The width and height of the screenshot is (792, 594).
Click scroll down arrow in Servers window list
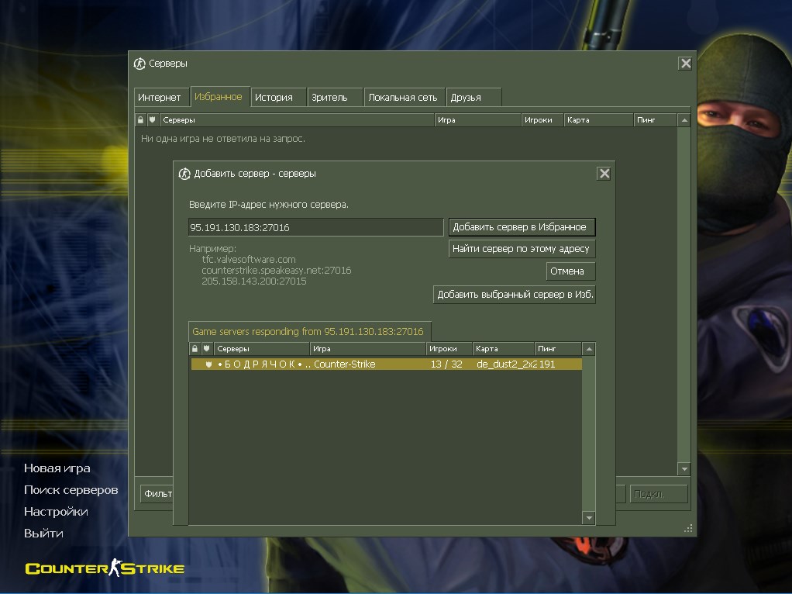(684, 469)
